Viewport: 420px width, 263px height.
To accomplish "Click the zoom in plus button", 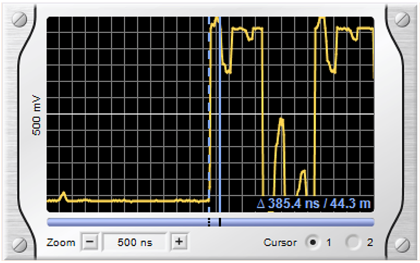I will coord(179,242).
